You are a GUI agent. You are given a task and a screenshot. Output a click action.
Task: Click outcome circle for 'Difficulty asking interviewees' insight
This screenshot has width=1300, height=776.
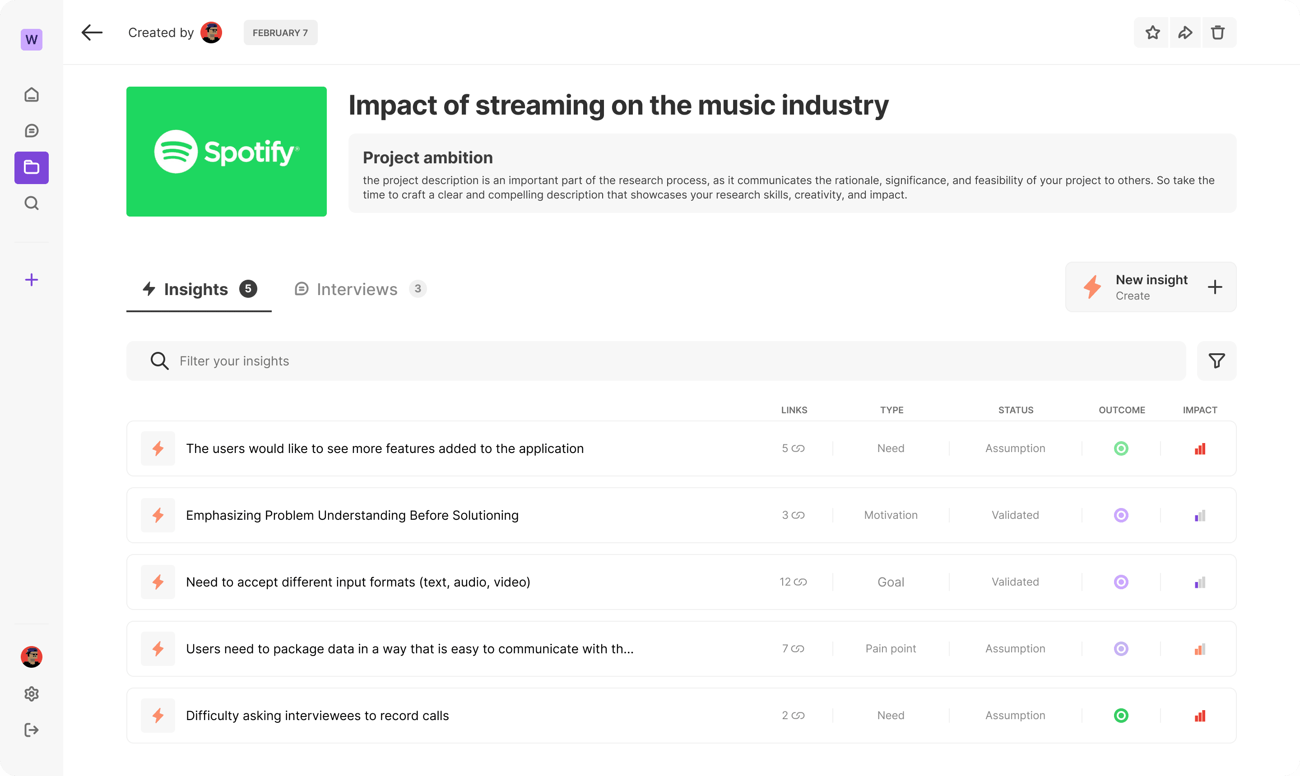[1121, 716]
